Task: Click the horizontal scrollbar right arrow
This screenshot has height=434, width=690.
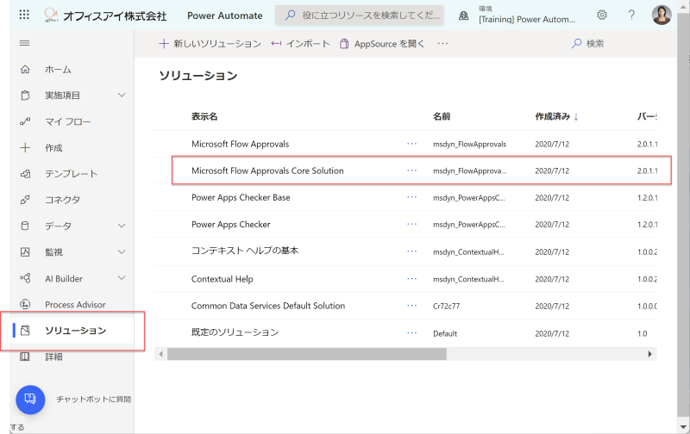Action: click(650, 354)
